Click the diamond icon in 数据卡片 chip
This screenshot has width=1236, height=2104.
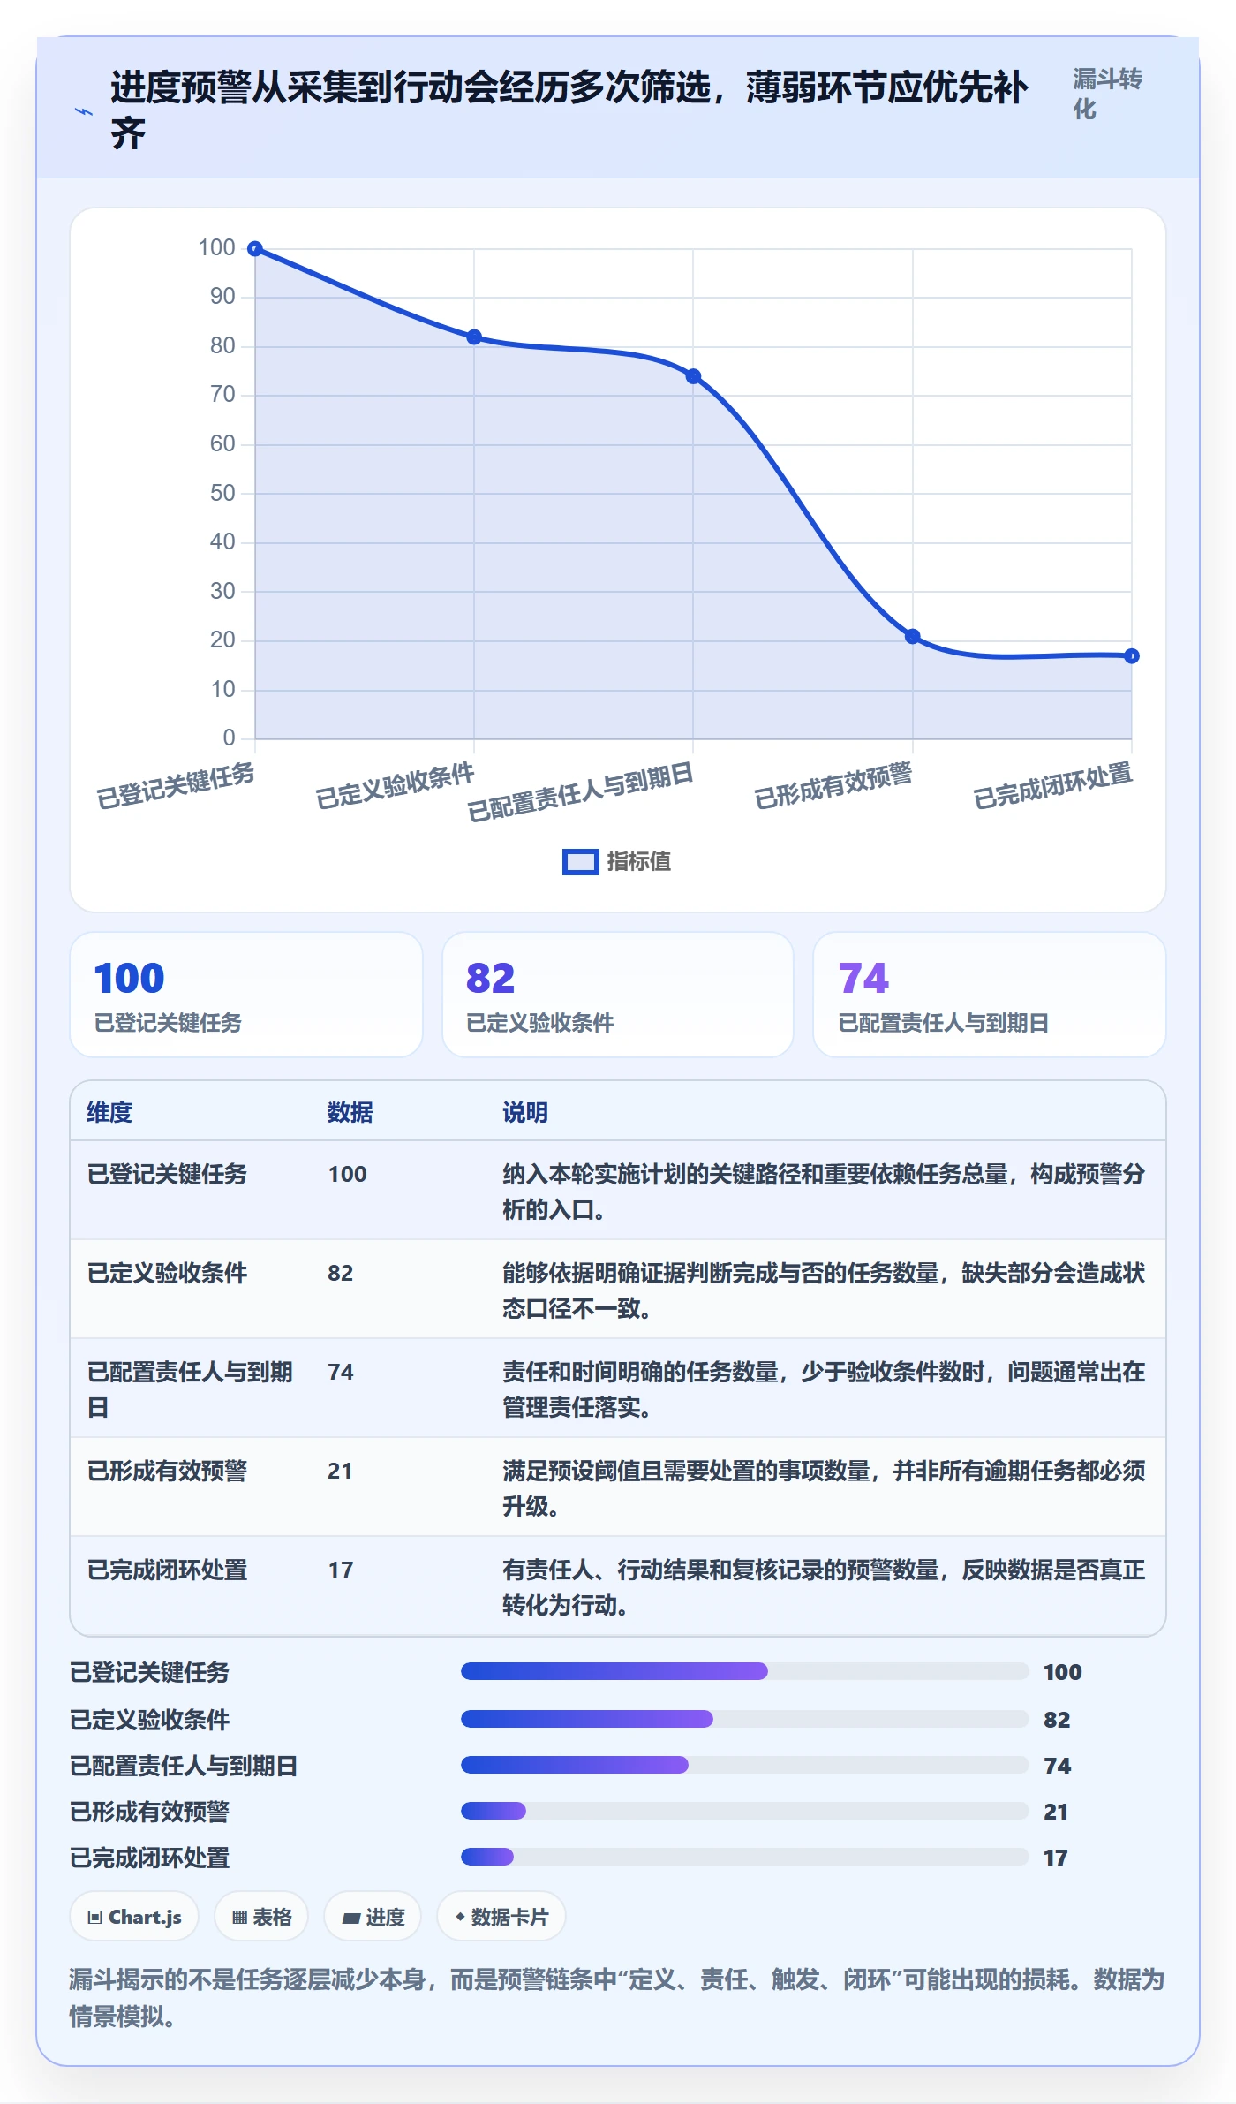pos(460,1917)
